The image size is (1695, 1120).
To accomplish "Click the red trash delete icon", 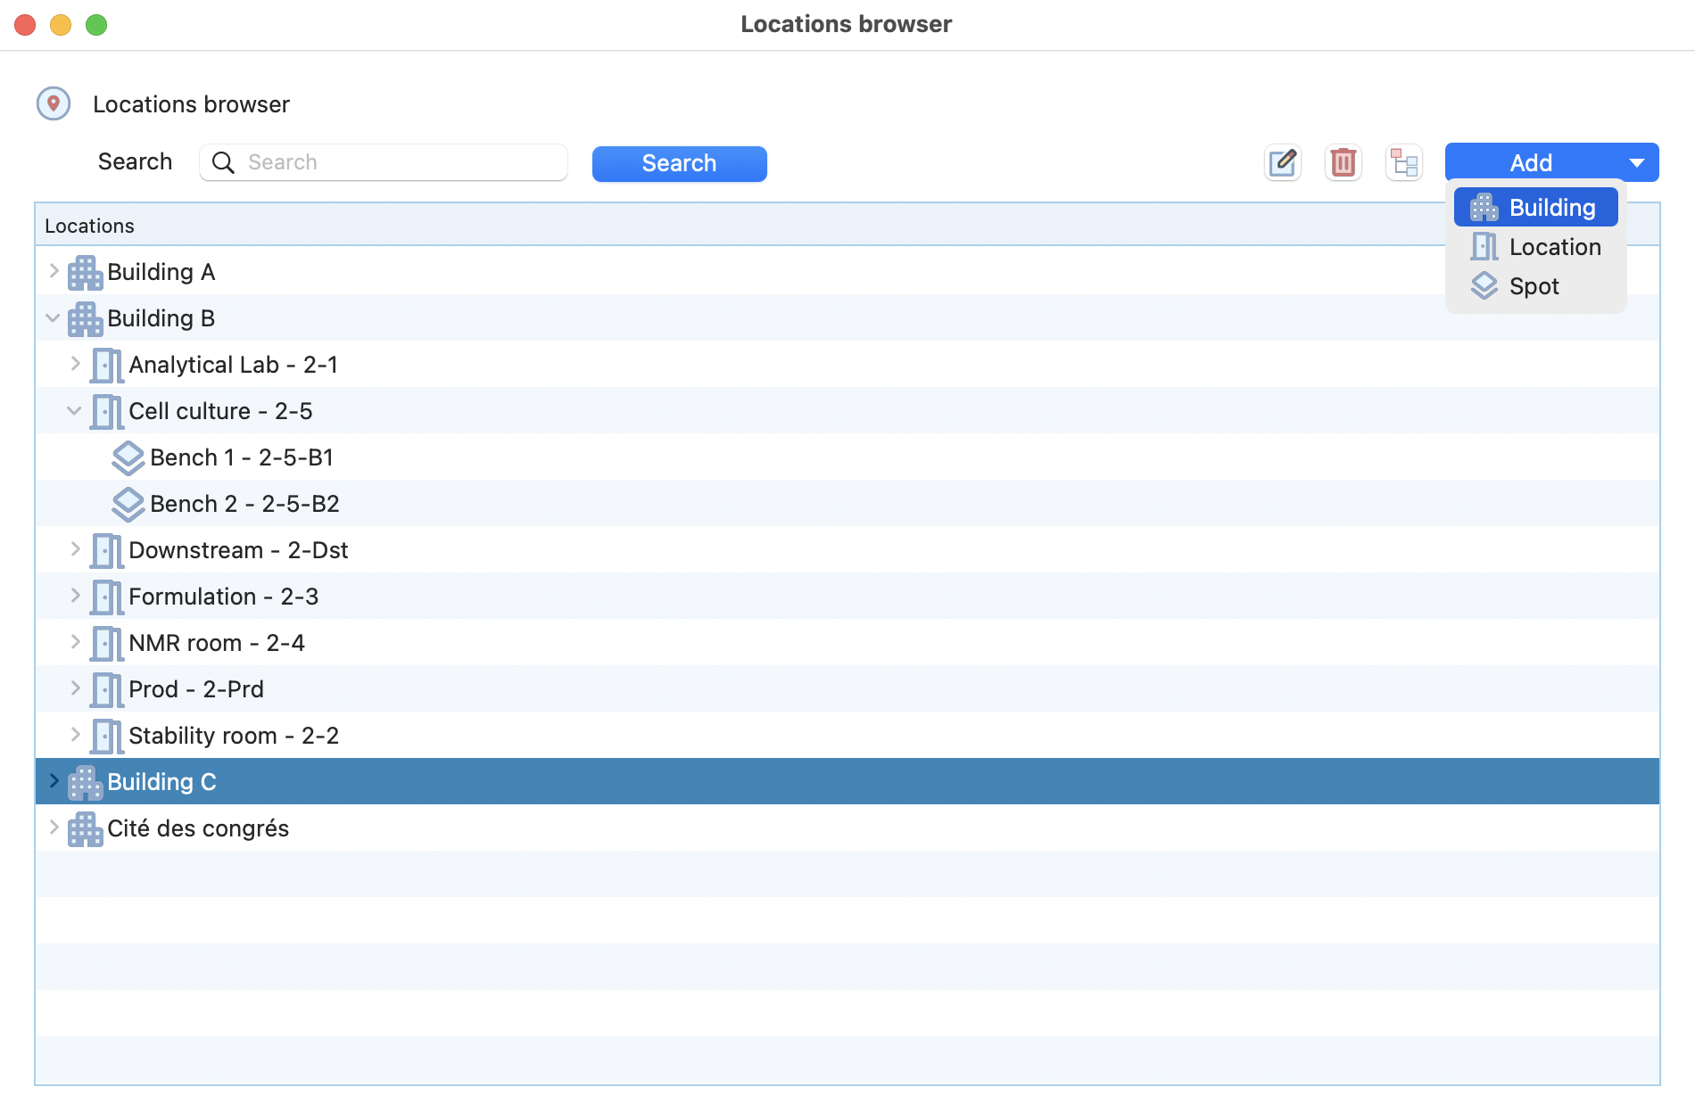I will pos(1344,163).
